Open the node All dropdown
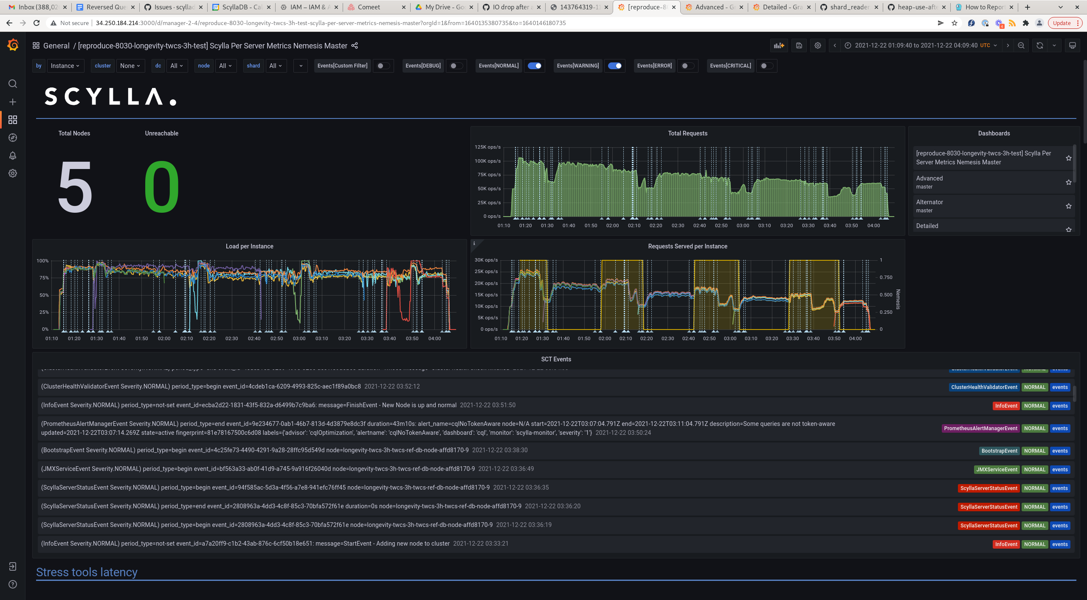 click(x=225, y=66)
